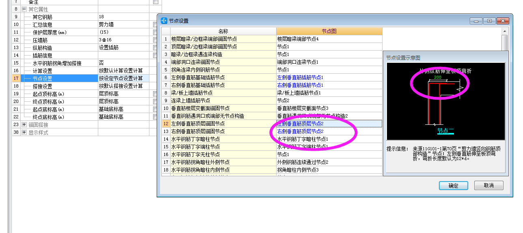Select row 暗梁/边框梁遇连梁构造

(223, 54)
